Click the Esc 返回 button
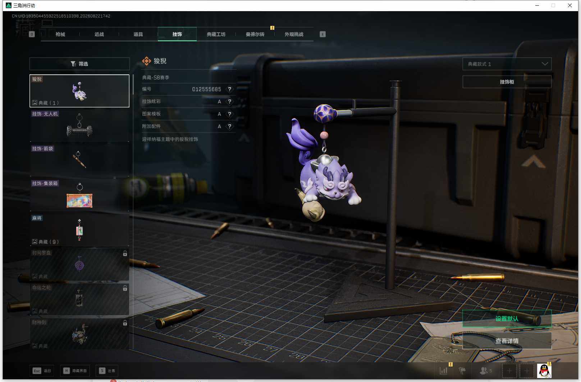 42,371
